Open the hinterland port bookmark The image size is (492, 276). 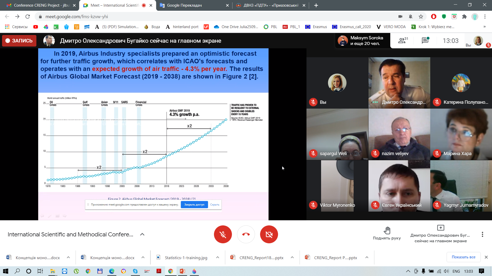pyautogui.click(x=182, y=27)
